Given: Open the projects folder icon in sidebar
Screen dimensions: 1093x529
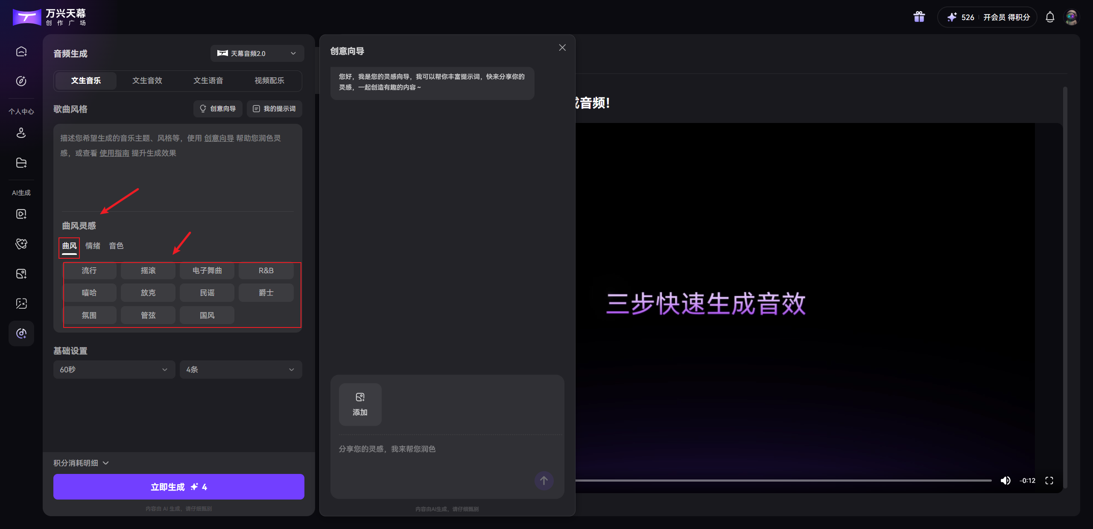Looking at the screenshot, I should 21,163.
